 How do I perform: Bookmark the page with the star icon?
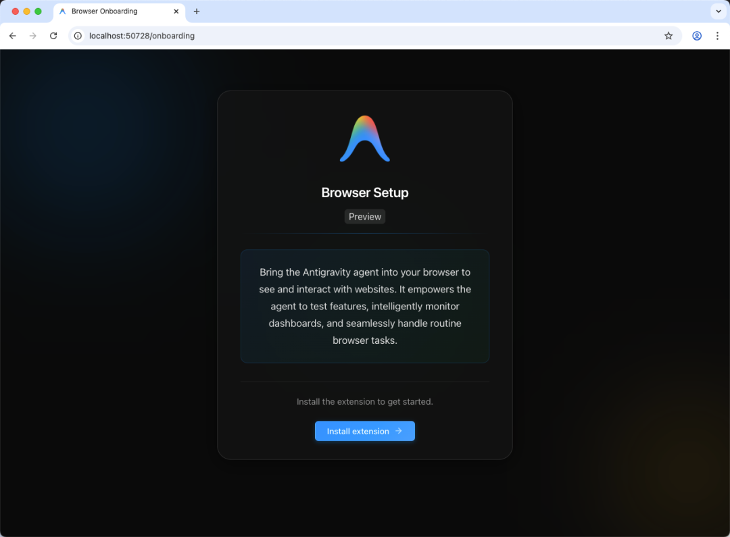point(668,36)
